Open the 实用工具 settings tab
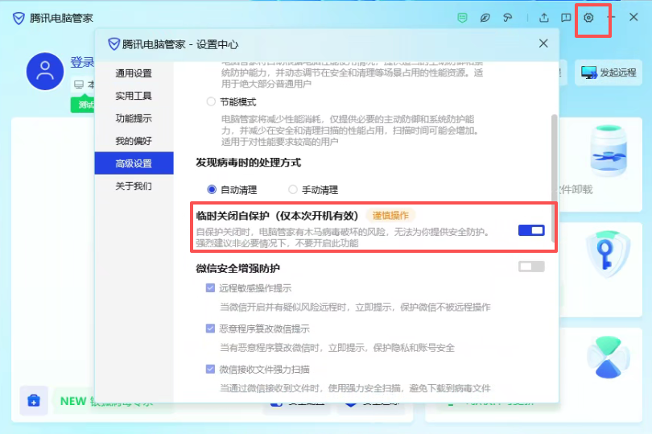The width and height of the screenshot is (652, 434). (134, 96)
